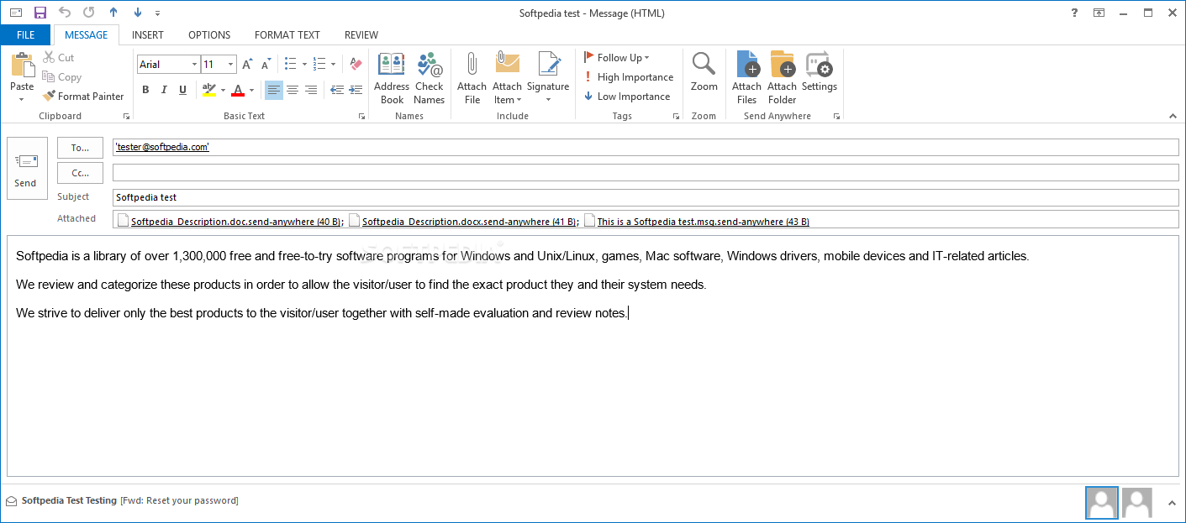Open highlight color dropdown arrow
Viewport: 1186px width, 523px height.
[223, 90]
